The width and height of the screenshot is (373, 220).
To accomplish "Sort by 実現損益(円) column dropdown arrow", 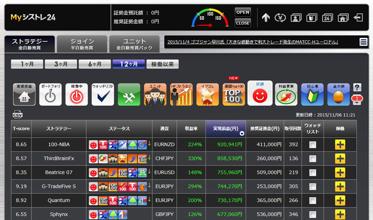I will point(242,133).
